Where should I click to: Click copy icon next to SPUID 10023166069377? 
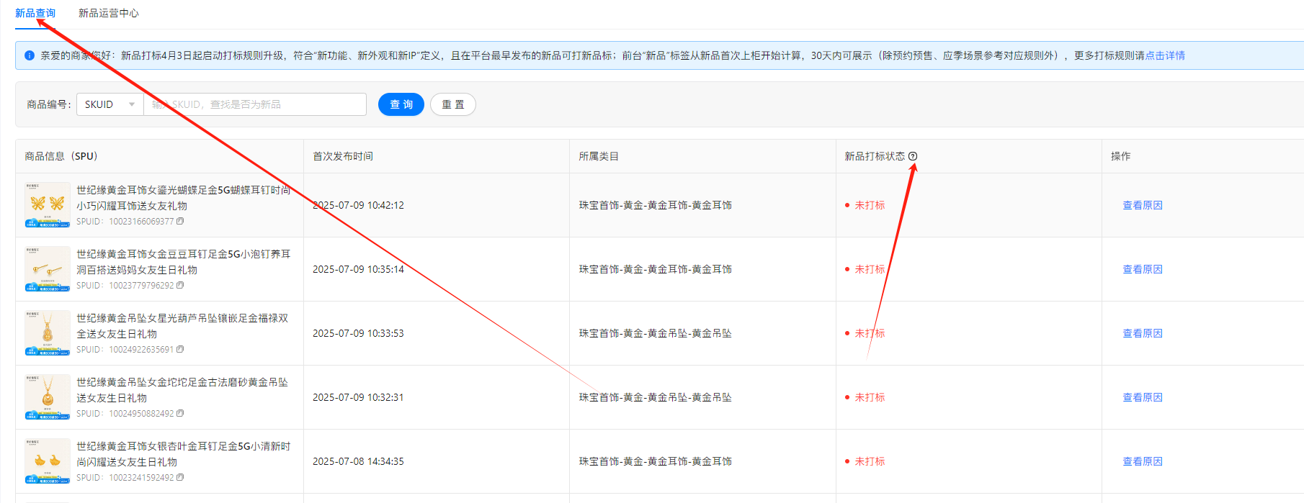pyautogui.click(x=180, y=222)
